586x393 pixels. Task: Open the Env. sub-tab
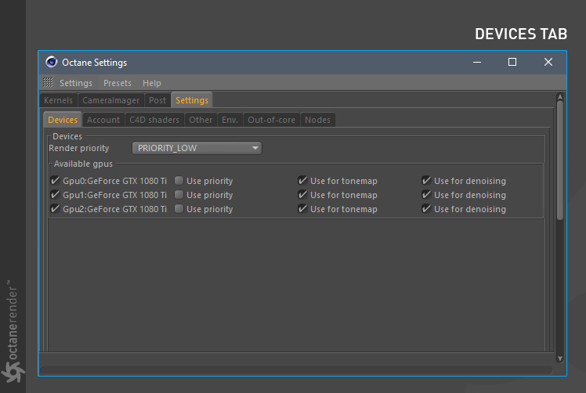(230, 120)
